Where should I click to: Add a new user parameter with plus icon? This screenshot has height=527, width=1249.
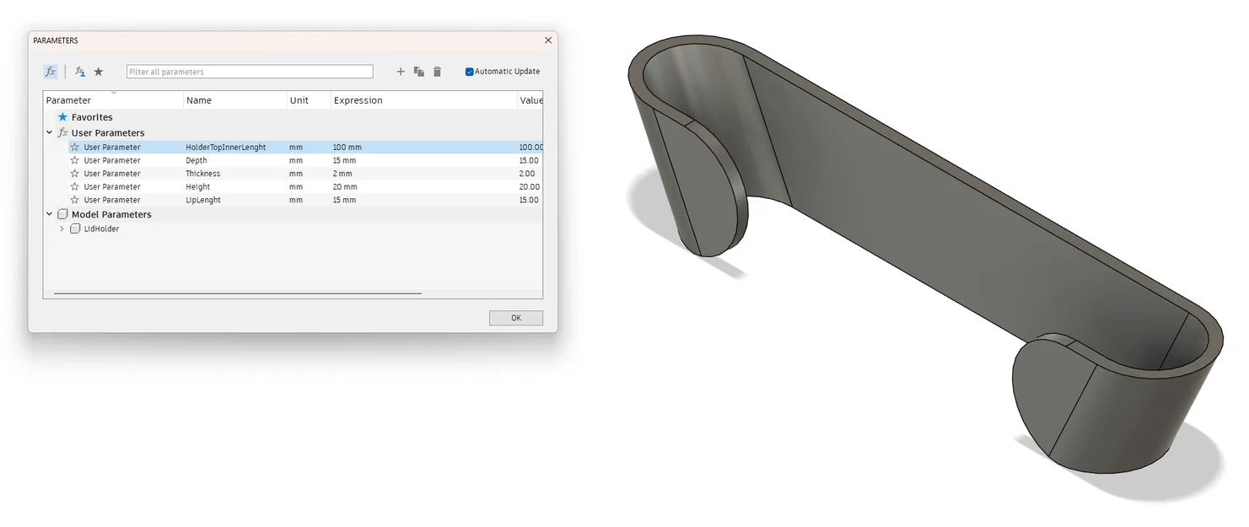pos(401,71)
